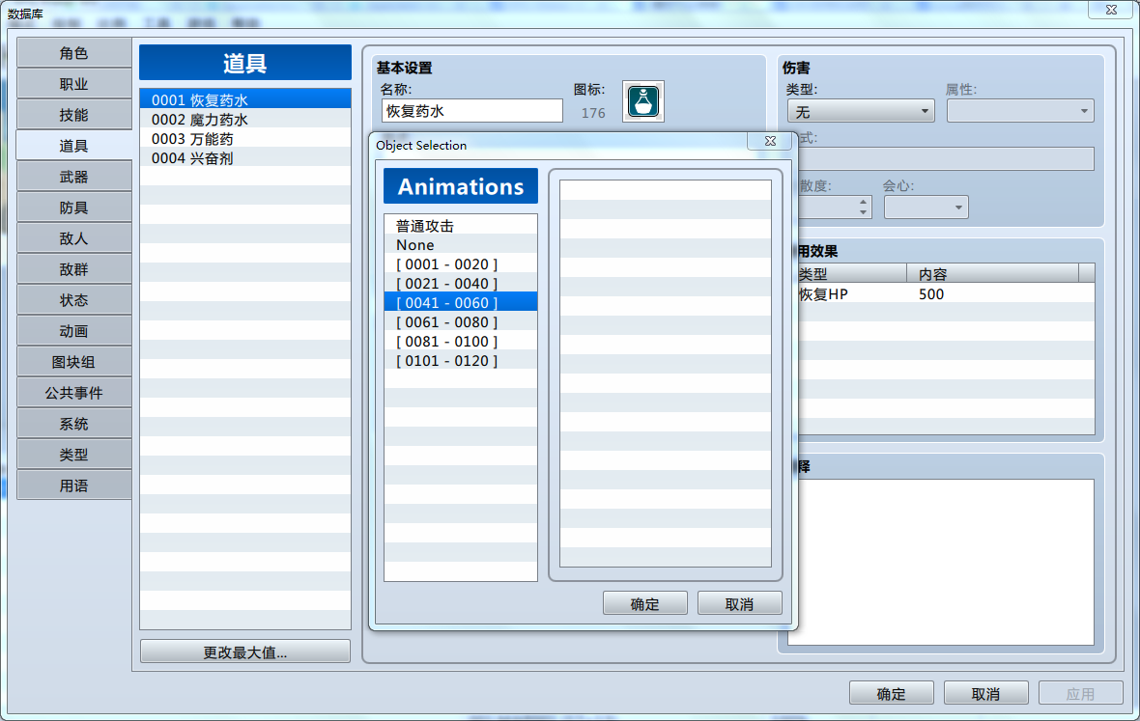Select item 0004 兴奋剂
This screenshot has width=1140, height=721.
click(245, 157)
